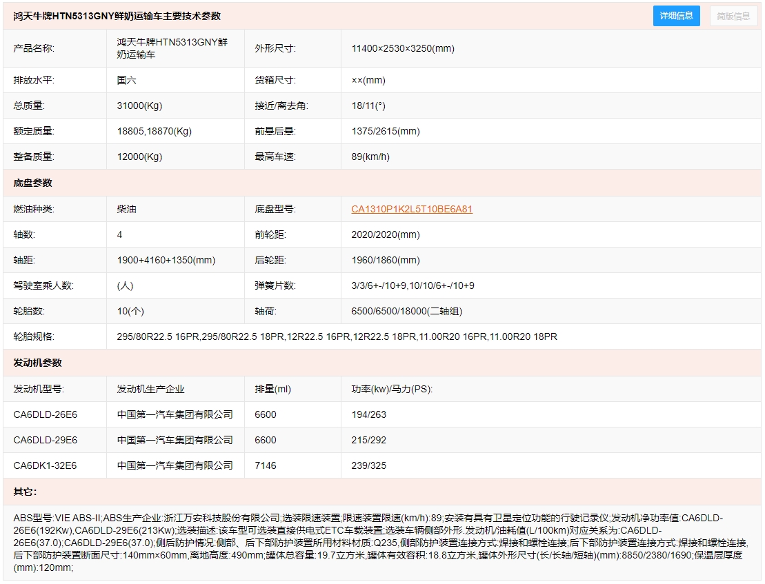This screenshot has width=765, height=584.
Task: Select engine model CA6DK1-32E6
Action: pyautogui.click(x=45, y=465)
